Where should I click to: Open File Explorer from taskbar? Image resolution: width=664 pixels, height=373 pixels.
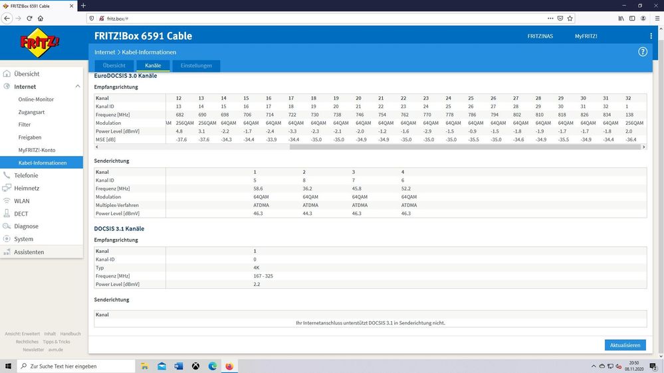[x=145, y=366]
